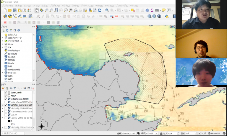This screenshot has height=136, width=227.
Task: Open the Python console icon
Action: point(167,16)
